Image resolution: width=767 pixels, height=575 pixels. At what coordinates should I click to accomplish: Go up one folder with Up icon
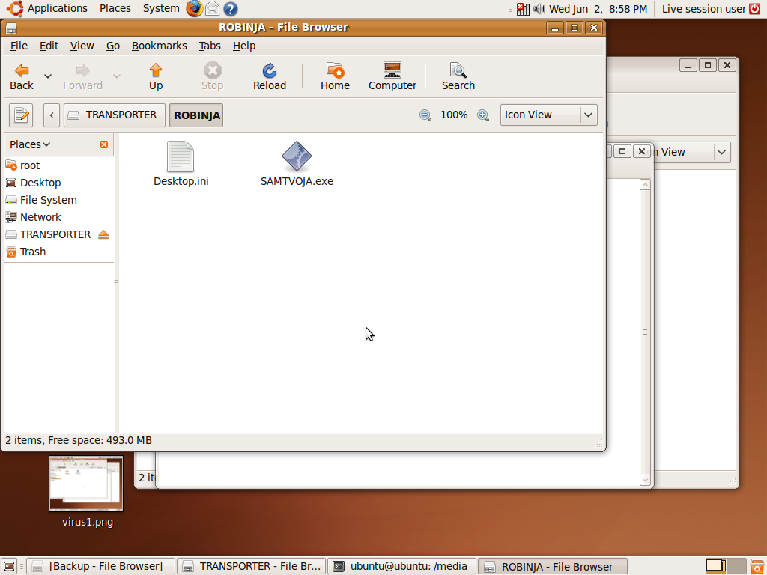[x=156, y=71]
